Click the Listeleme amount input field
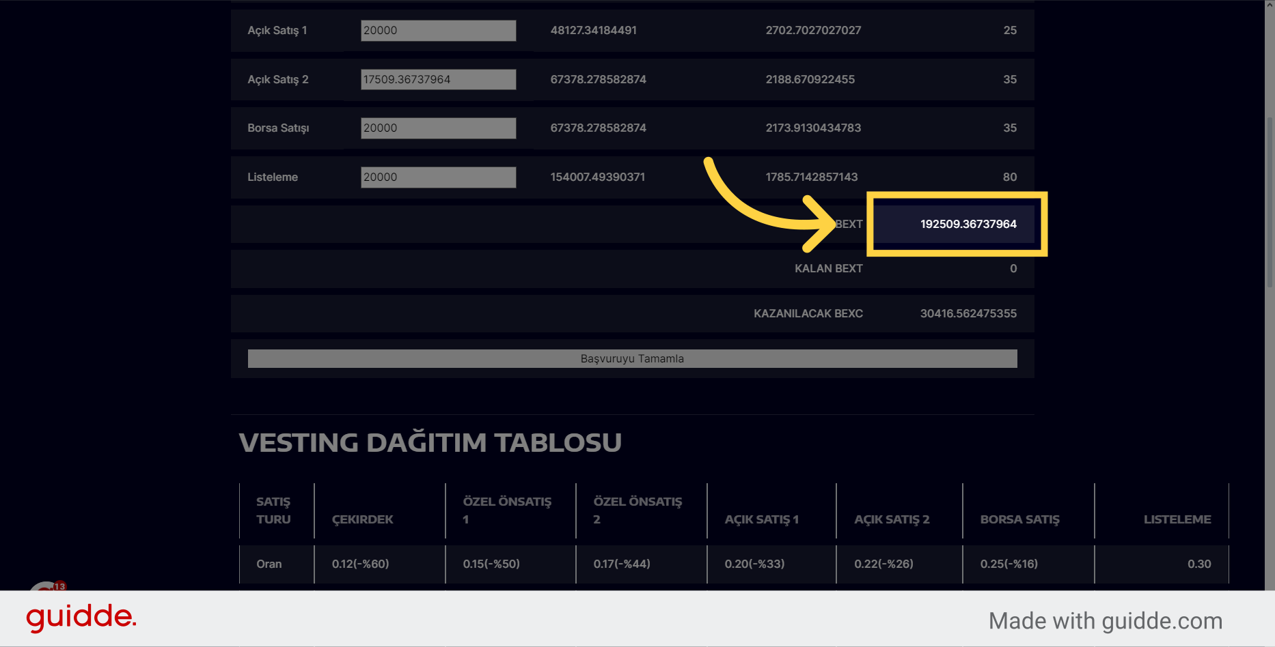The height and width of the screenshot is (647, 1275). 438,177
